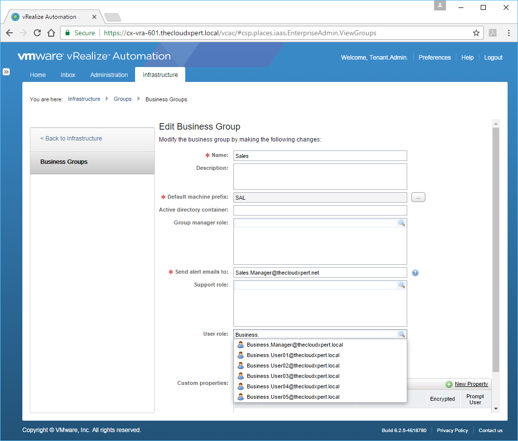Click the help icon beside alert emails
Image resolution: width=518 pixels, height=441 pixels.
(415, 273)
